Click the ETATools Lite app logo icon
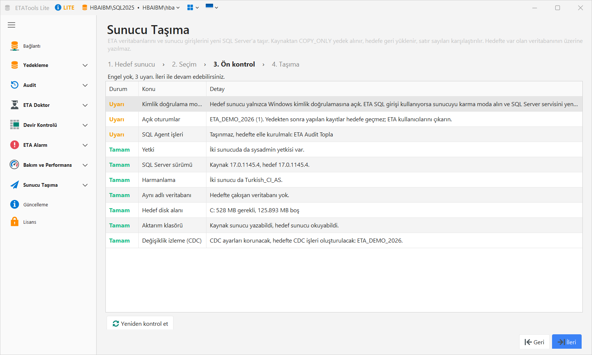Screen dimensions: 592x355 [x=7, y=8]
